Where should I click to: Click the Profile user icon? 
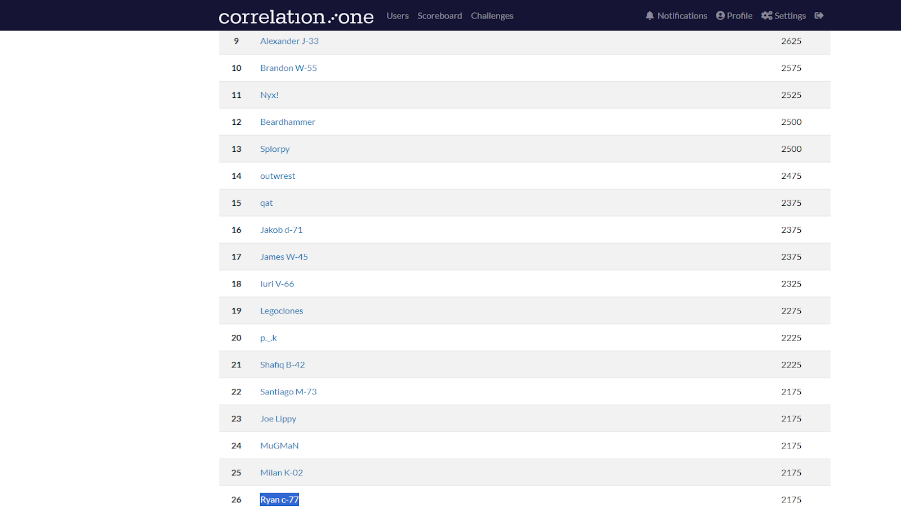point(720,16)
